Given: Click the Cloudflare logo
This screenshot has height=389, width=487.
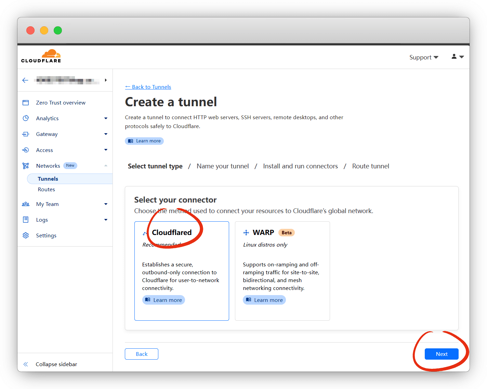Looking at the screenshot, I should pyautogui.click(x=41, y=56).
